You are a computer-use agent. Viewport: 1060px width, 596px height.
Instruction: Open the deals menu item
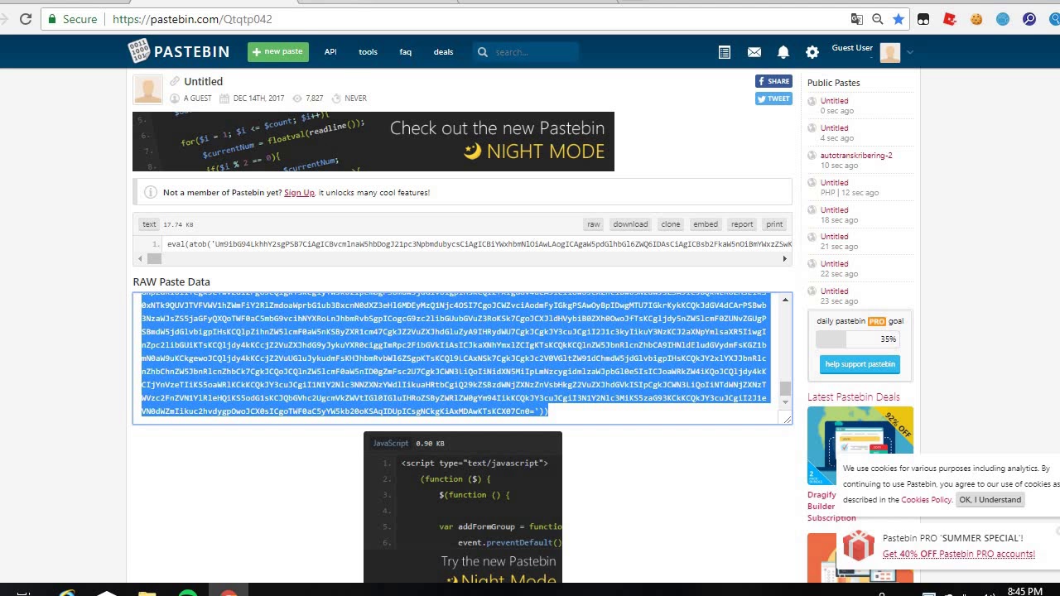[x=443, y=52]
